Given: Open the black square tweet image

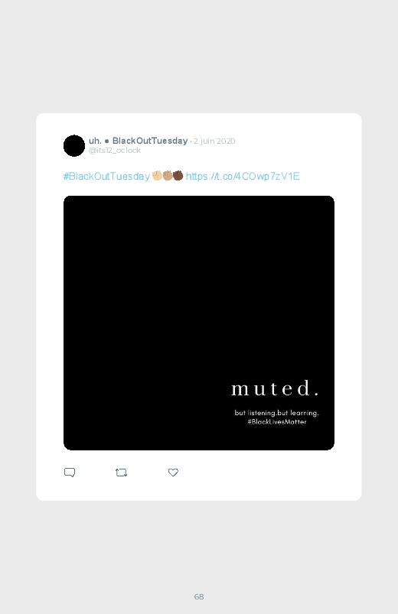Looking at the screenshot, I should (199, 323).
